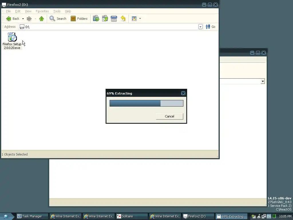Open the dropdown in the background window
This screenshot has width=293, height=220.
(x=263, y=81)
